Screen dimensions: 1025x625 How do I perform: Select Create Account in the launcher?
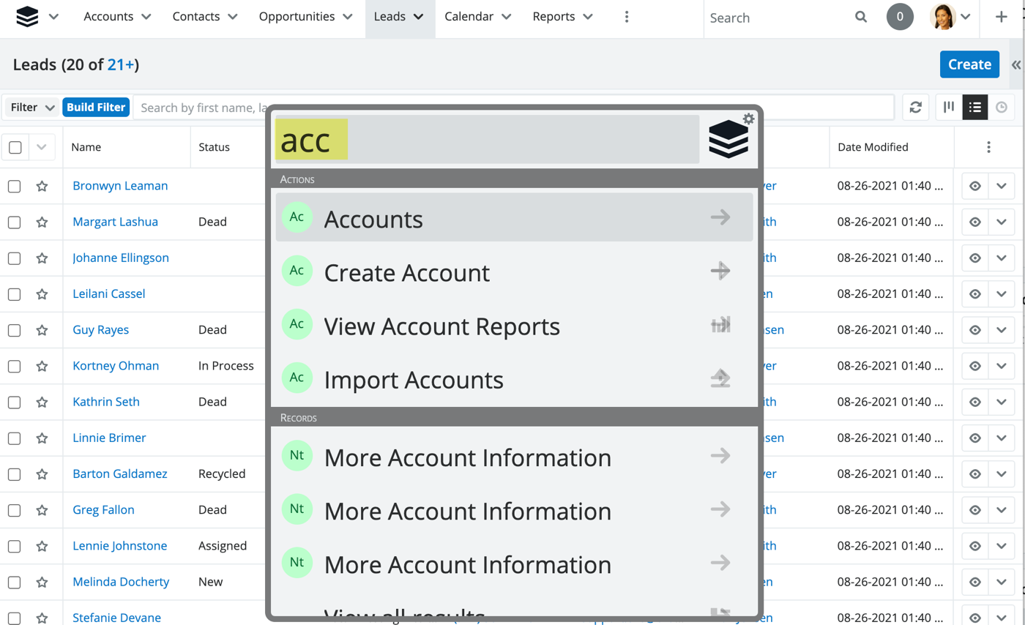point(406,273)
